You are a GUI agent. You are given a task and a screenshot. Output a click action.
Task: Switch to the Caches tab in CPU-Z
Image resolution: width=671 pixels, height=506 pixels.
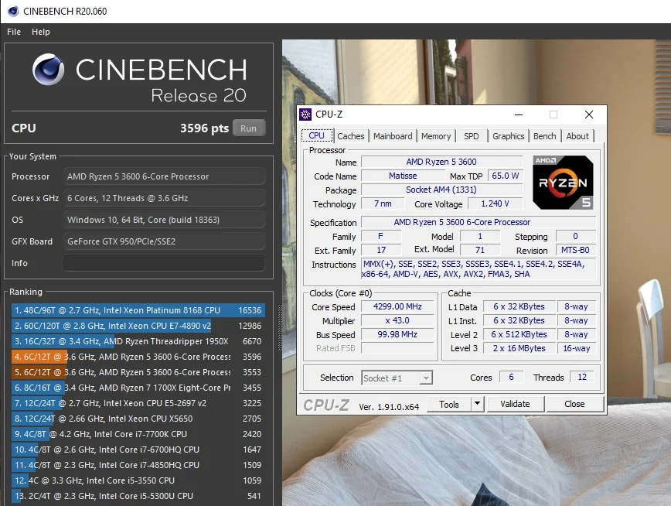tap(350, 136)
